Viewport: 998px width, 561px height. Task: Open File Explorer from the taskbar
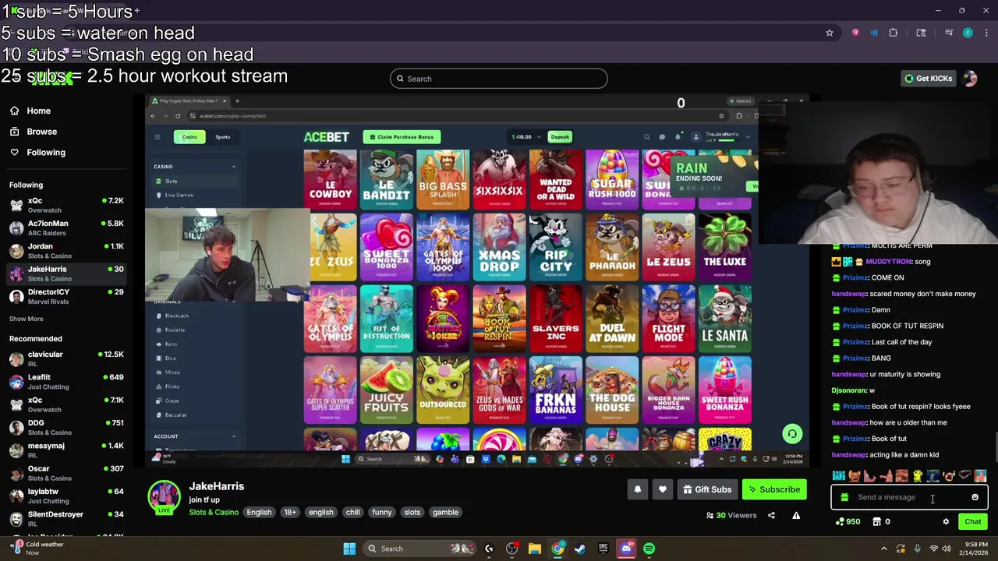pyautogui.click(x=534, y=549)
